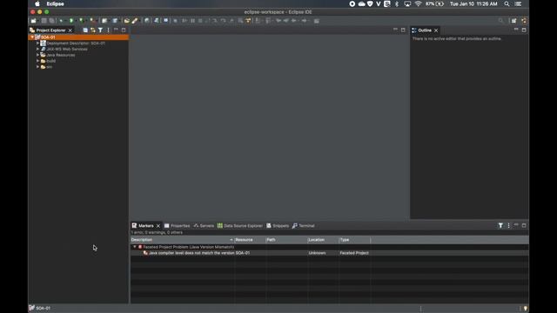Click the Save toolbar icon
557x313 pixels.
click(44, 21)
